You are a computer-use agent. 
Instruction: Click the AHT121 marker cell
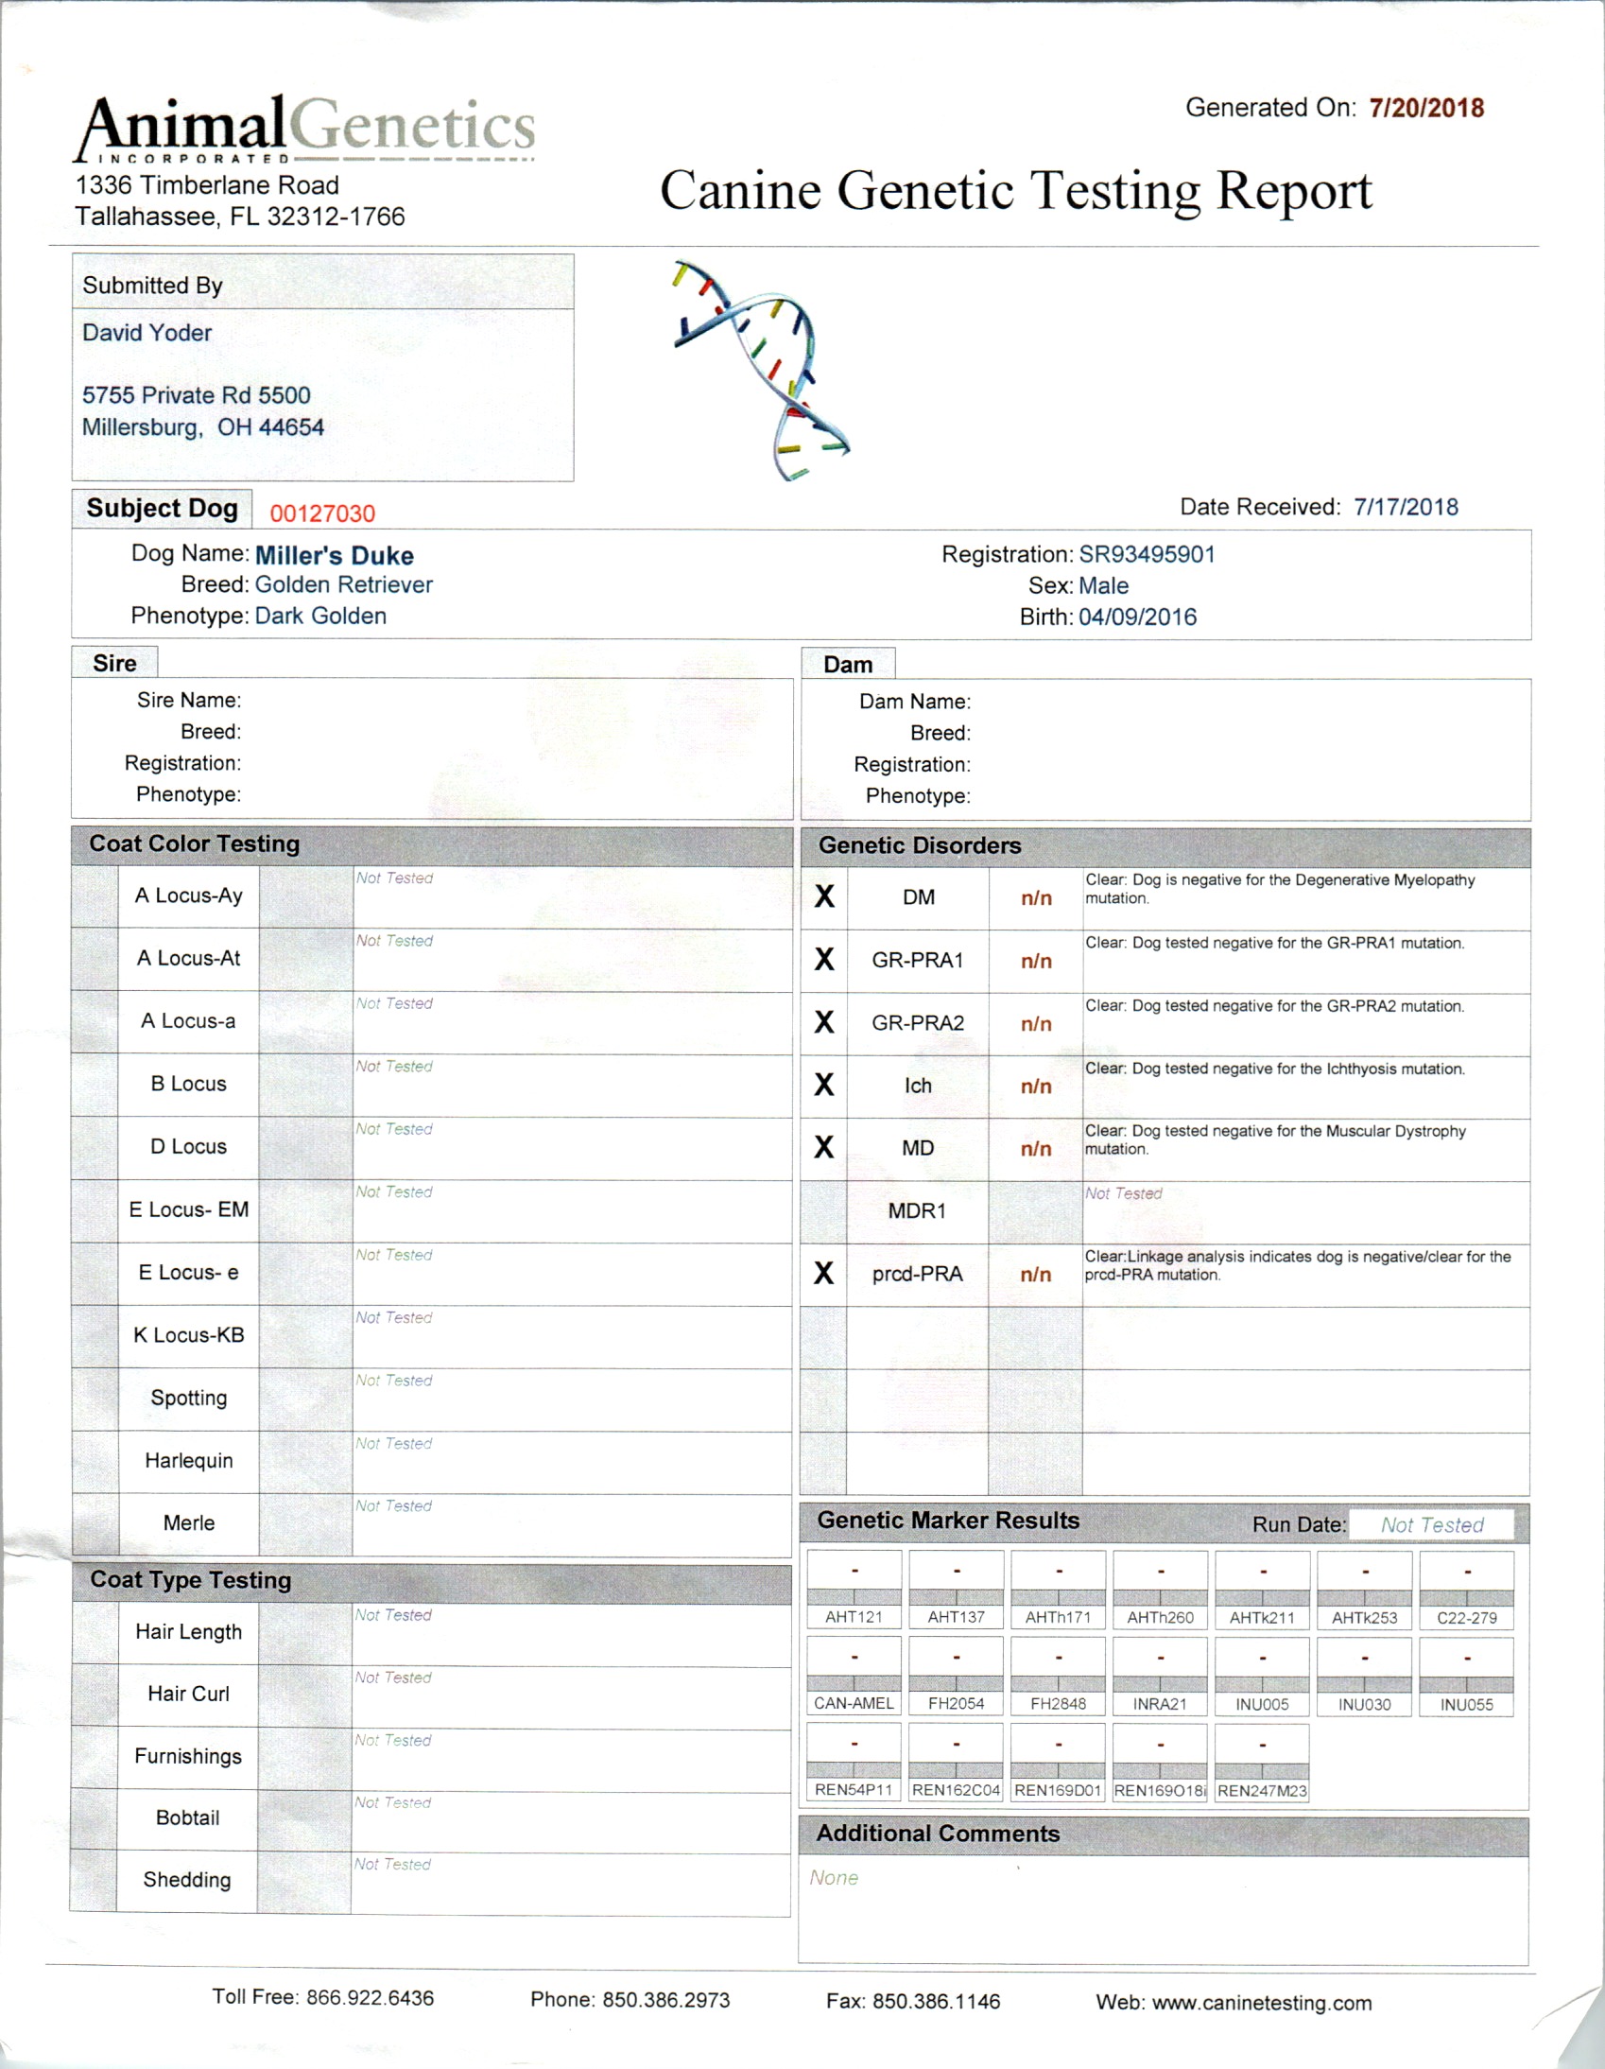click(854, 1589)
